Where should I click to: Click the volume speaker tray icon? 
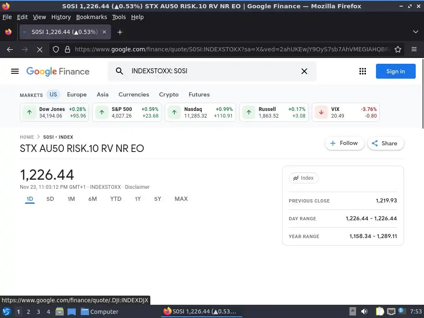364,311
